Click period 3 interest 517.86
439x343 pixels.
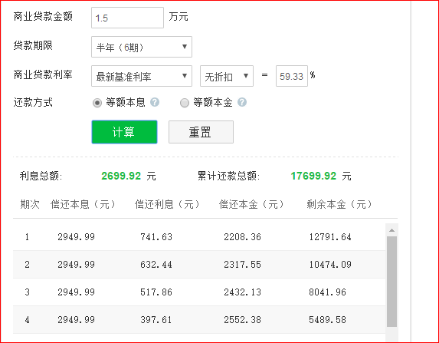156,292
